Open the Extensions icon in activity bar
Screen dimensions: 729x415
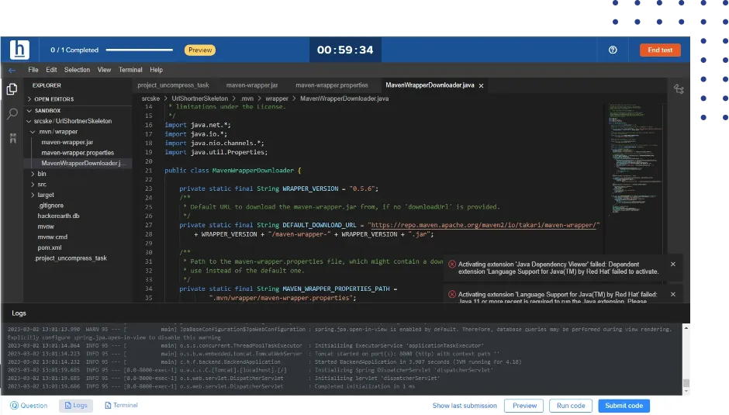pos(12,138)
